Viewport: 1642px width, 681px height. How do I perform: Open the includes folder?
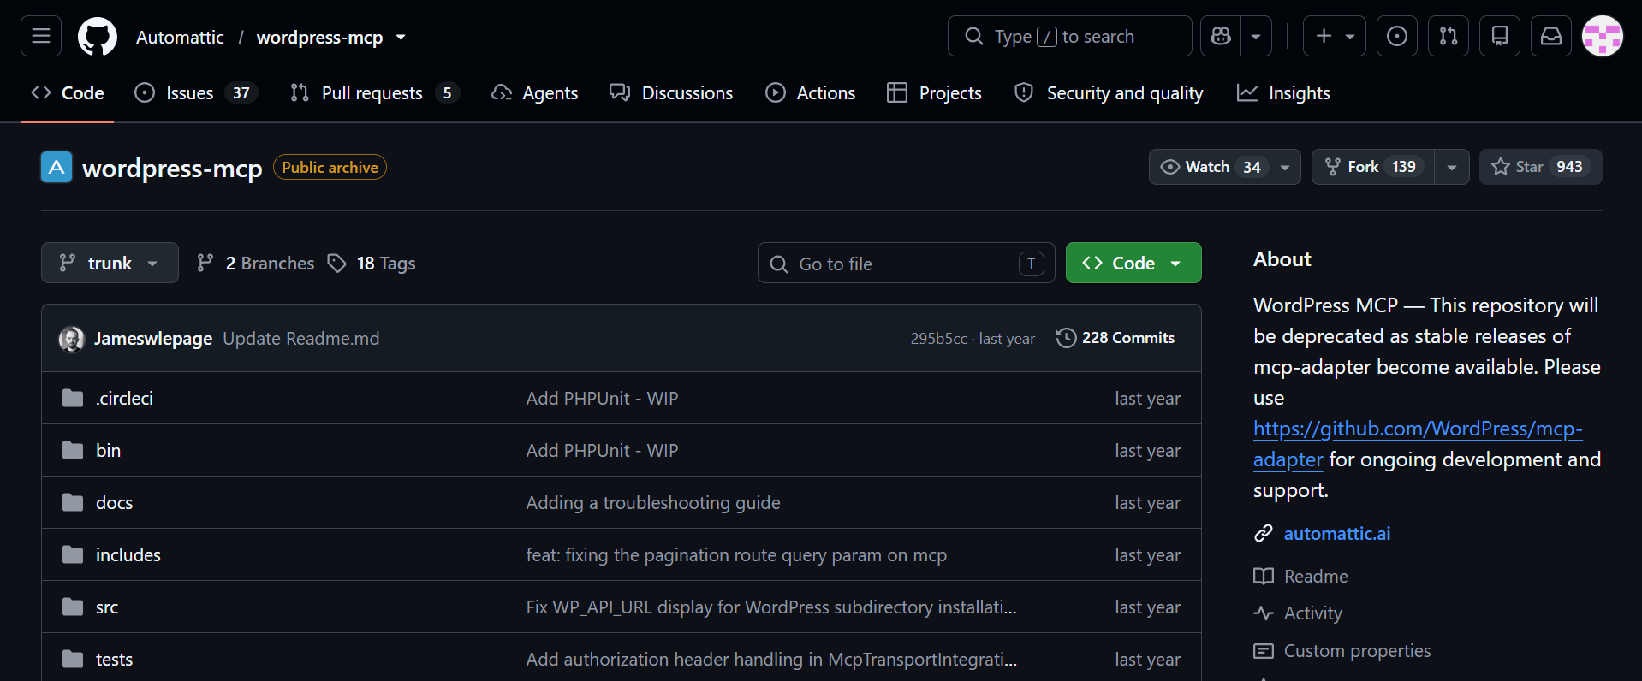(x=128, y=554)
